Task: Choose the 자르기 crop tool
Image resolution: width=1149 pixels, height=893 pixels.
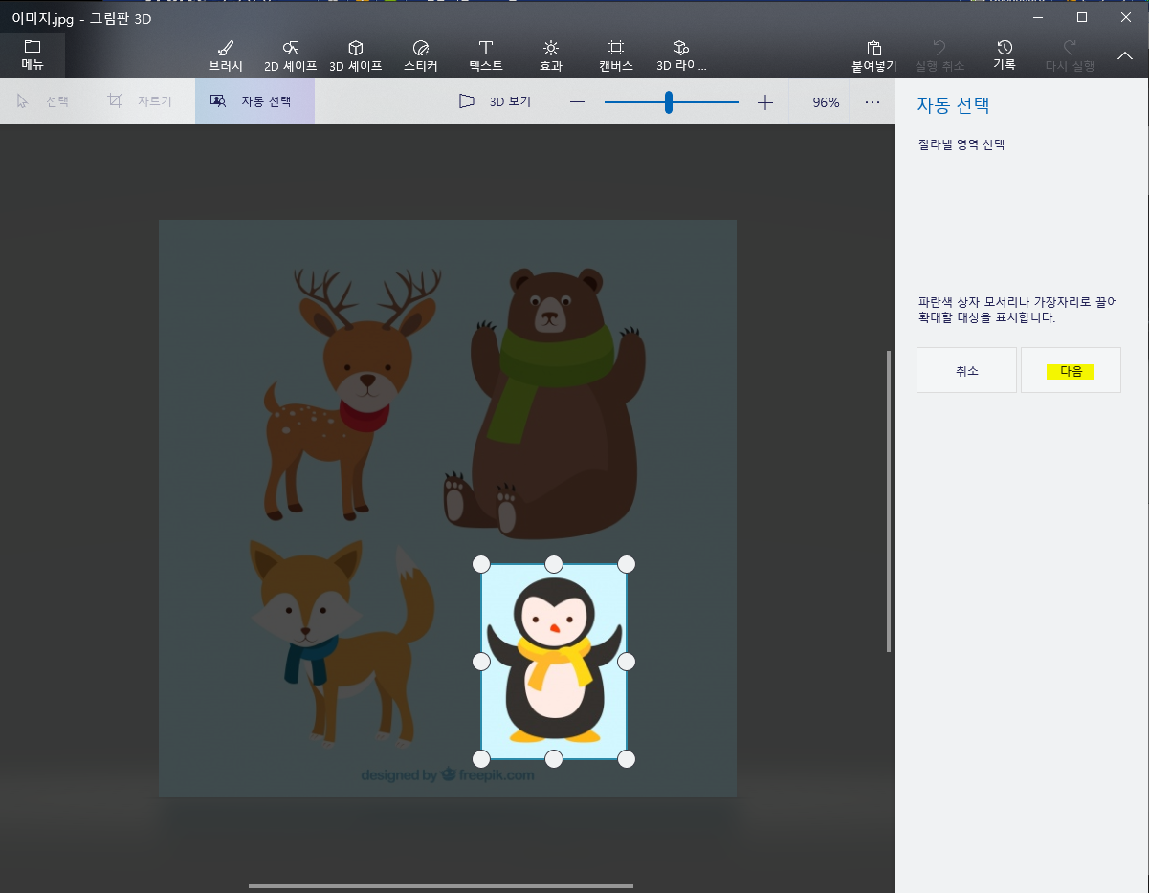Action: tap(140, 101)
